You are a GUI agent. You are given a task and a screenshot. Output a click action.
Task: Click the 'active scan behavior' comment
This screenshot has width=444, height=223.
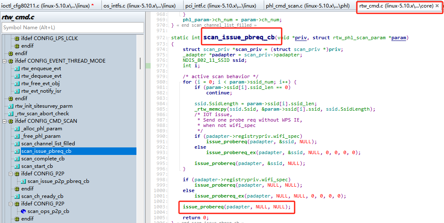[x=221, y=76]
